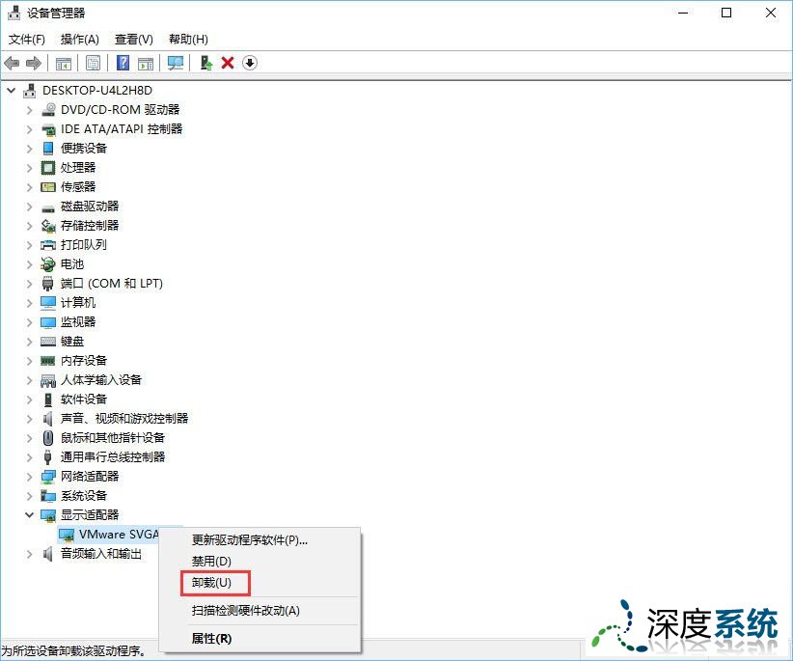Click the 磁盘驱动器 disk drive icon
793x661 pixels.
48,207
